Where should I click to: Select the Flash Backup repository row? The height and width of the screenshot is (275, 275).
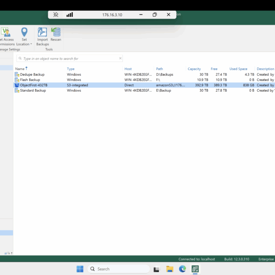(x=144, y=80)
